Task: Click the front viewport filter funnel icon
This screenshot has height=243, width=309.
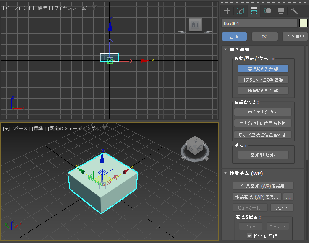Action: click(94, 8)
